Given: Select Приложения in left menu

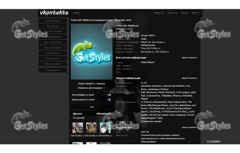Looking at the screenshot, I should pos(53,70).
